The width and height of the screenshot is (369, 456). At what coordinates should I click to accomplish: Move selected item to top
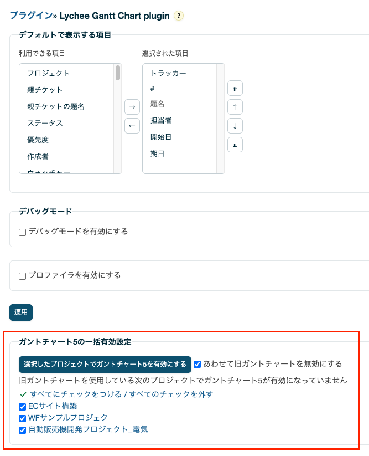(x=235, y=88)
